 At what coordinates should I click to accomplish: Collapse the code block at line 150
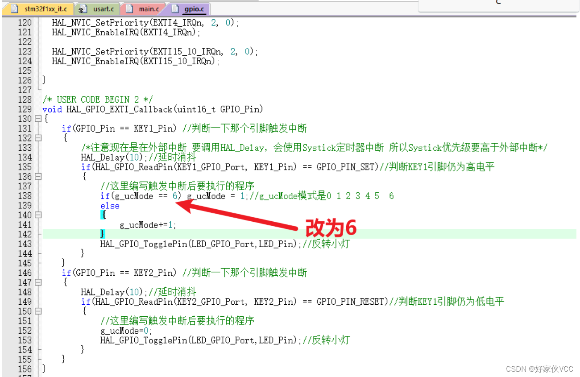tap(38, 311)
